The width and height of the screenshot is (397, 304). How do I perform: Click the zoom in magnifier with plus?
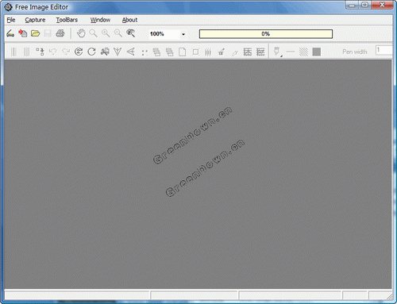106,33
